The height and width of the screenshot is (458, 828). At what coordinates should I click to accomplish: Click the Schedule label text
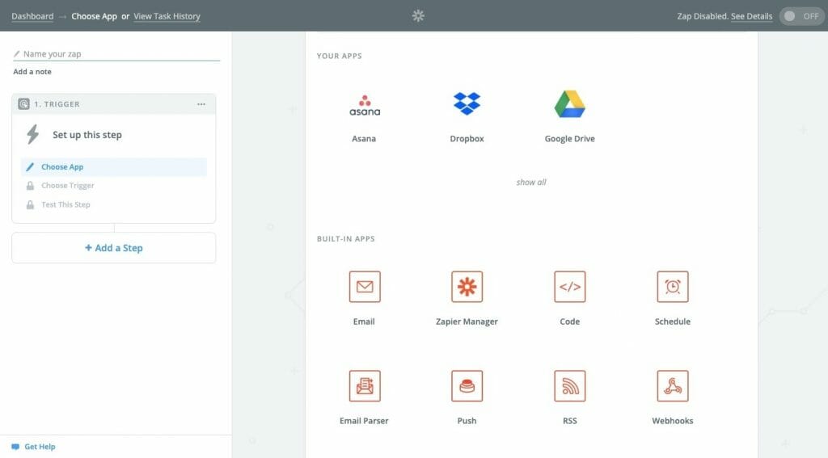pyautogui.click(x=672, y=321)
